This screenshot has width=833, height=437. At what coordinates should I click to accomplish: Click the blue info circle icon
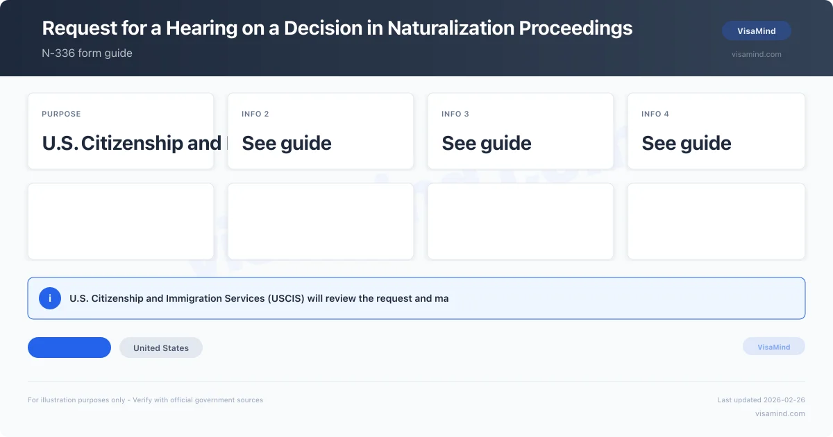(49, 298)
